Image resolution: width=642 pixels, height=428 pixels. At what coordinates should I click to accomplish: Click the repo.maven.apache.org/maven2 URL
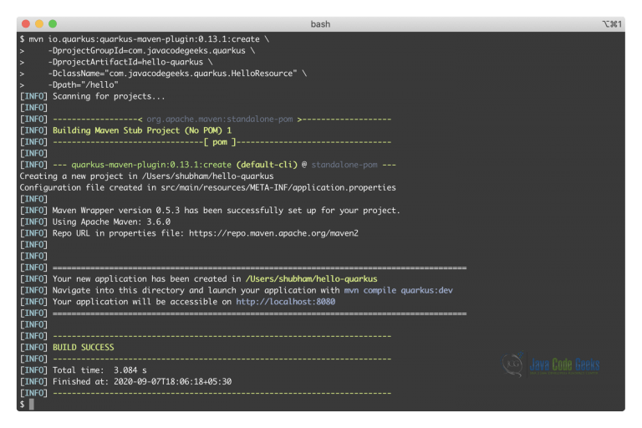273,233
